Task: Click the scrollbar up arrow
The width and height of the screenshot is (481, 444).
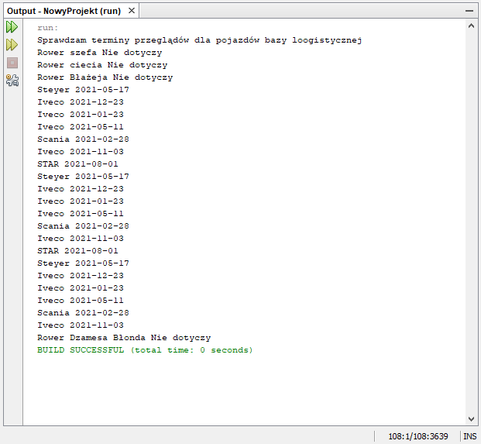Action: 471,26
